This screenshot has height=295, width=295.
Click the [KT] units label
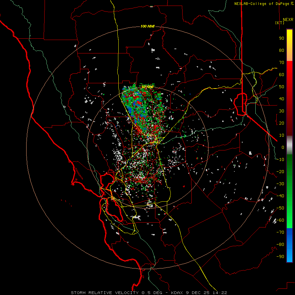coord(280,23)
